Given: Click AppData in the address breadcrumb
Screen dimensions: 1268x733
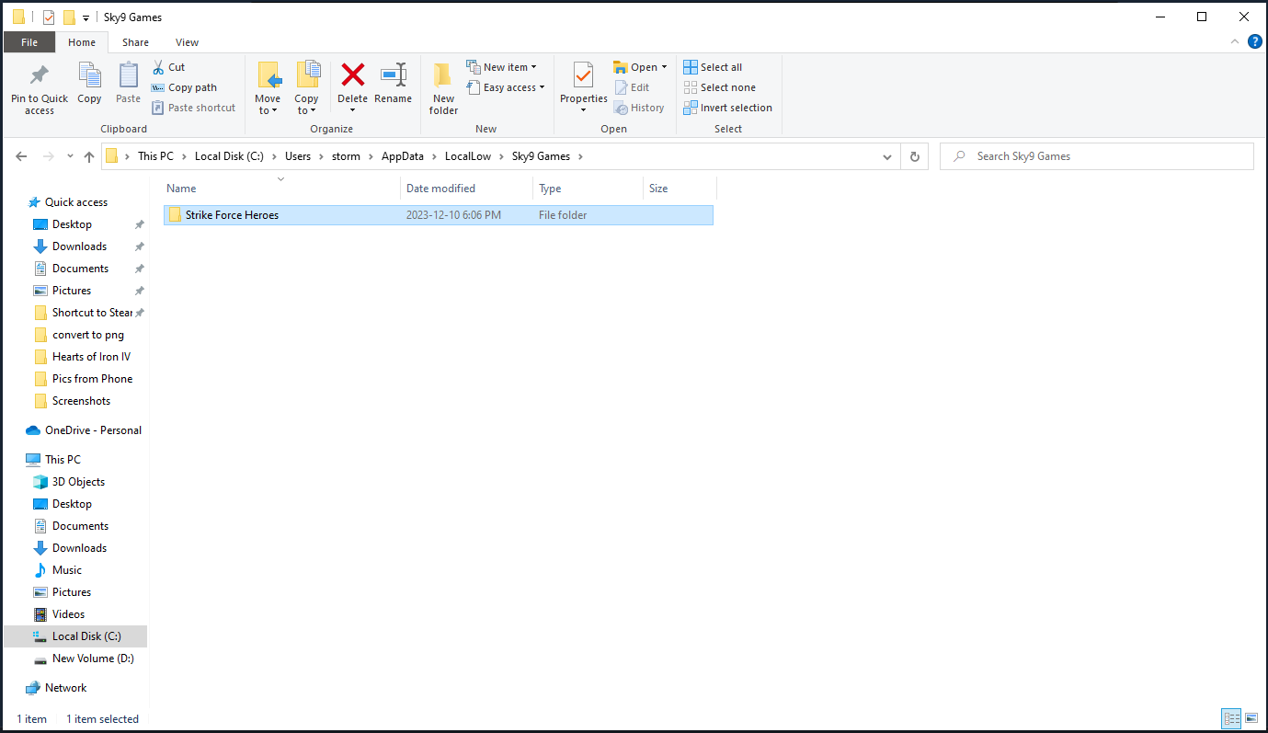Looking at the screenshot, I should [404, 156].
